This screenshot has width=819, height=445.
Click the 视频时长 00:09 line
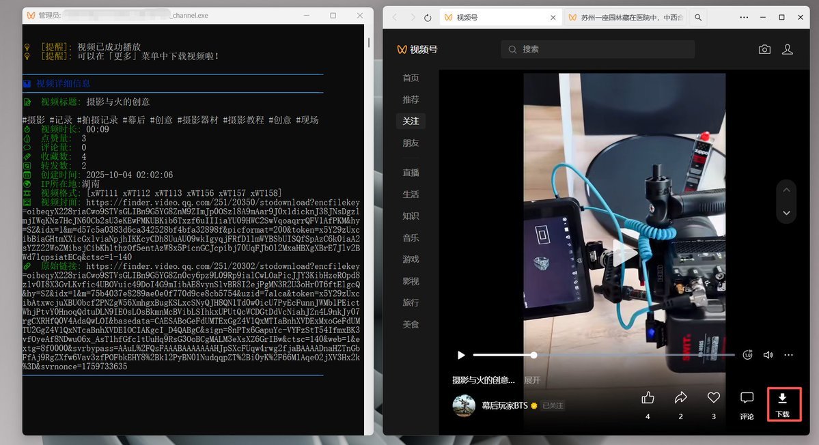66,130
